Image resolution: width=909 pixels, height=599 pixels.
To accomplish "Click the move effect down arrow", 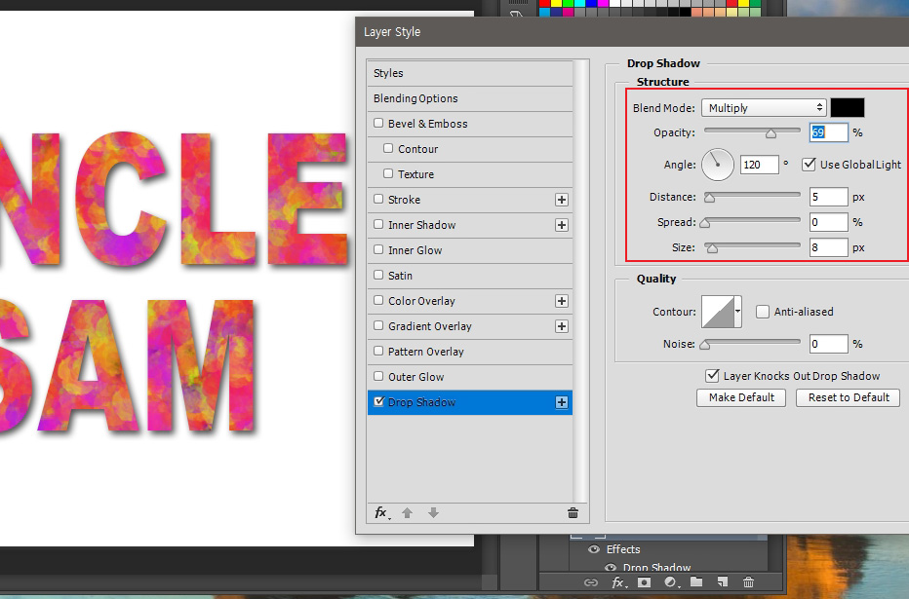I will (x=433, y=512).
